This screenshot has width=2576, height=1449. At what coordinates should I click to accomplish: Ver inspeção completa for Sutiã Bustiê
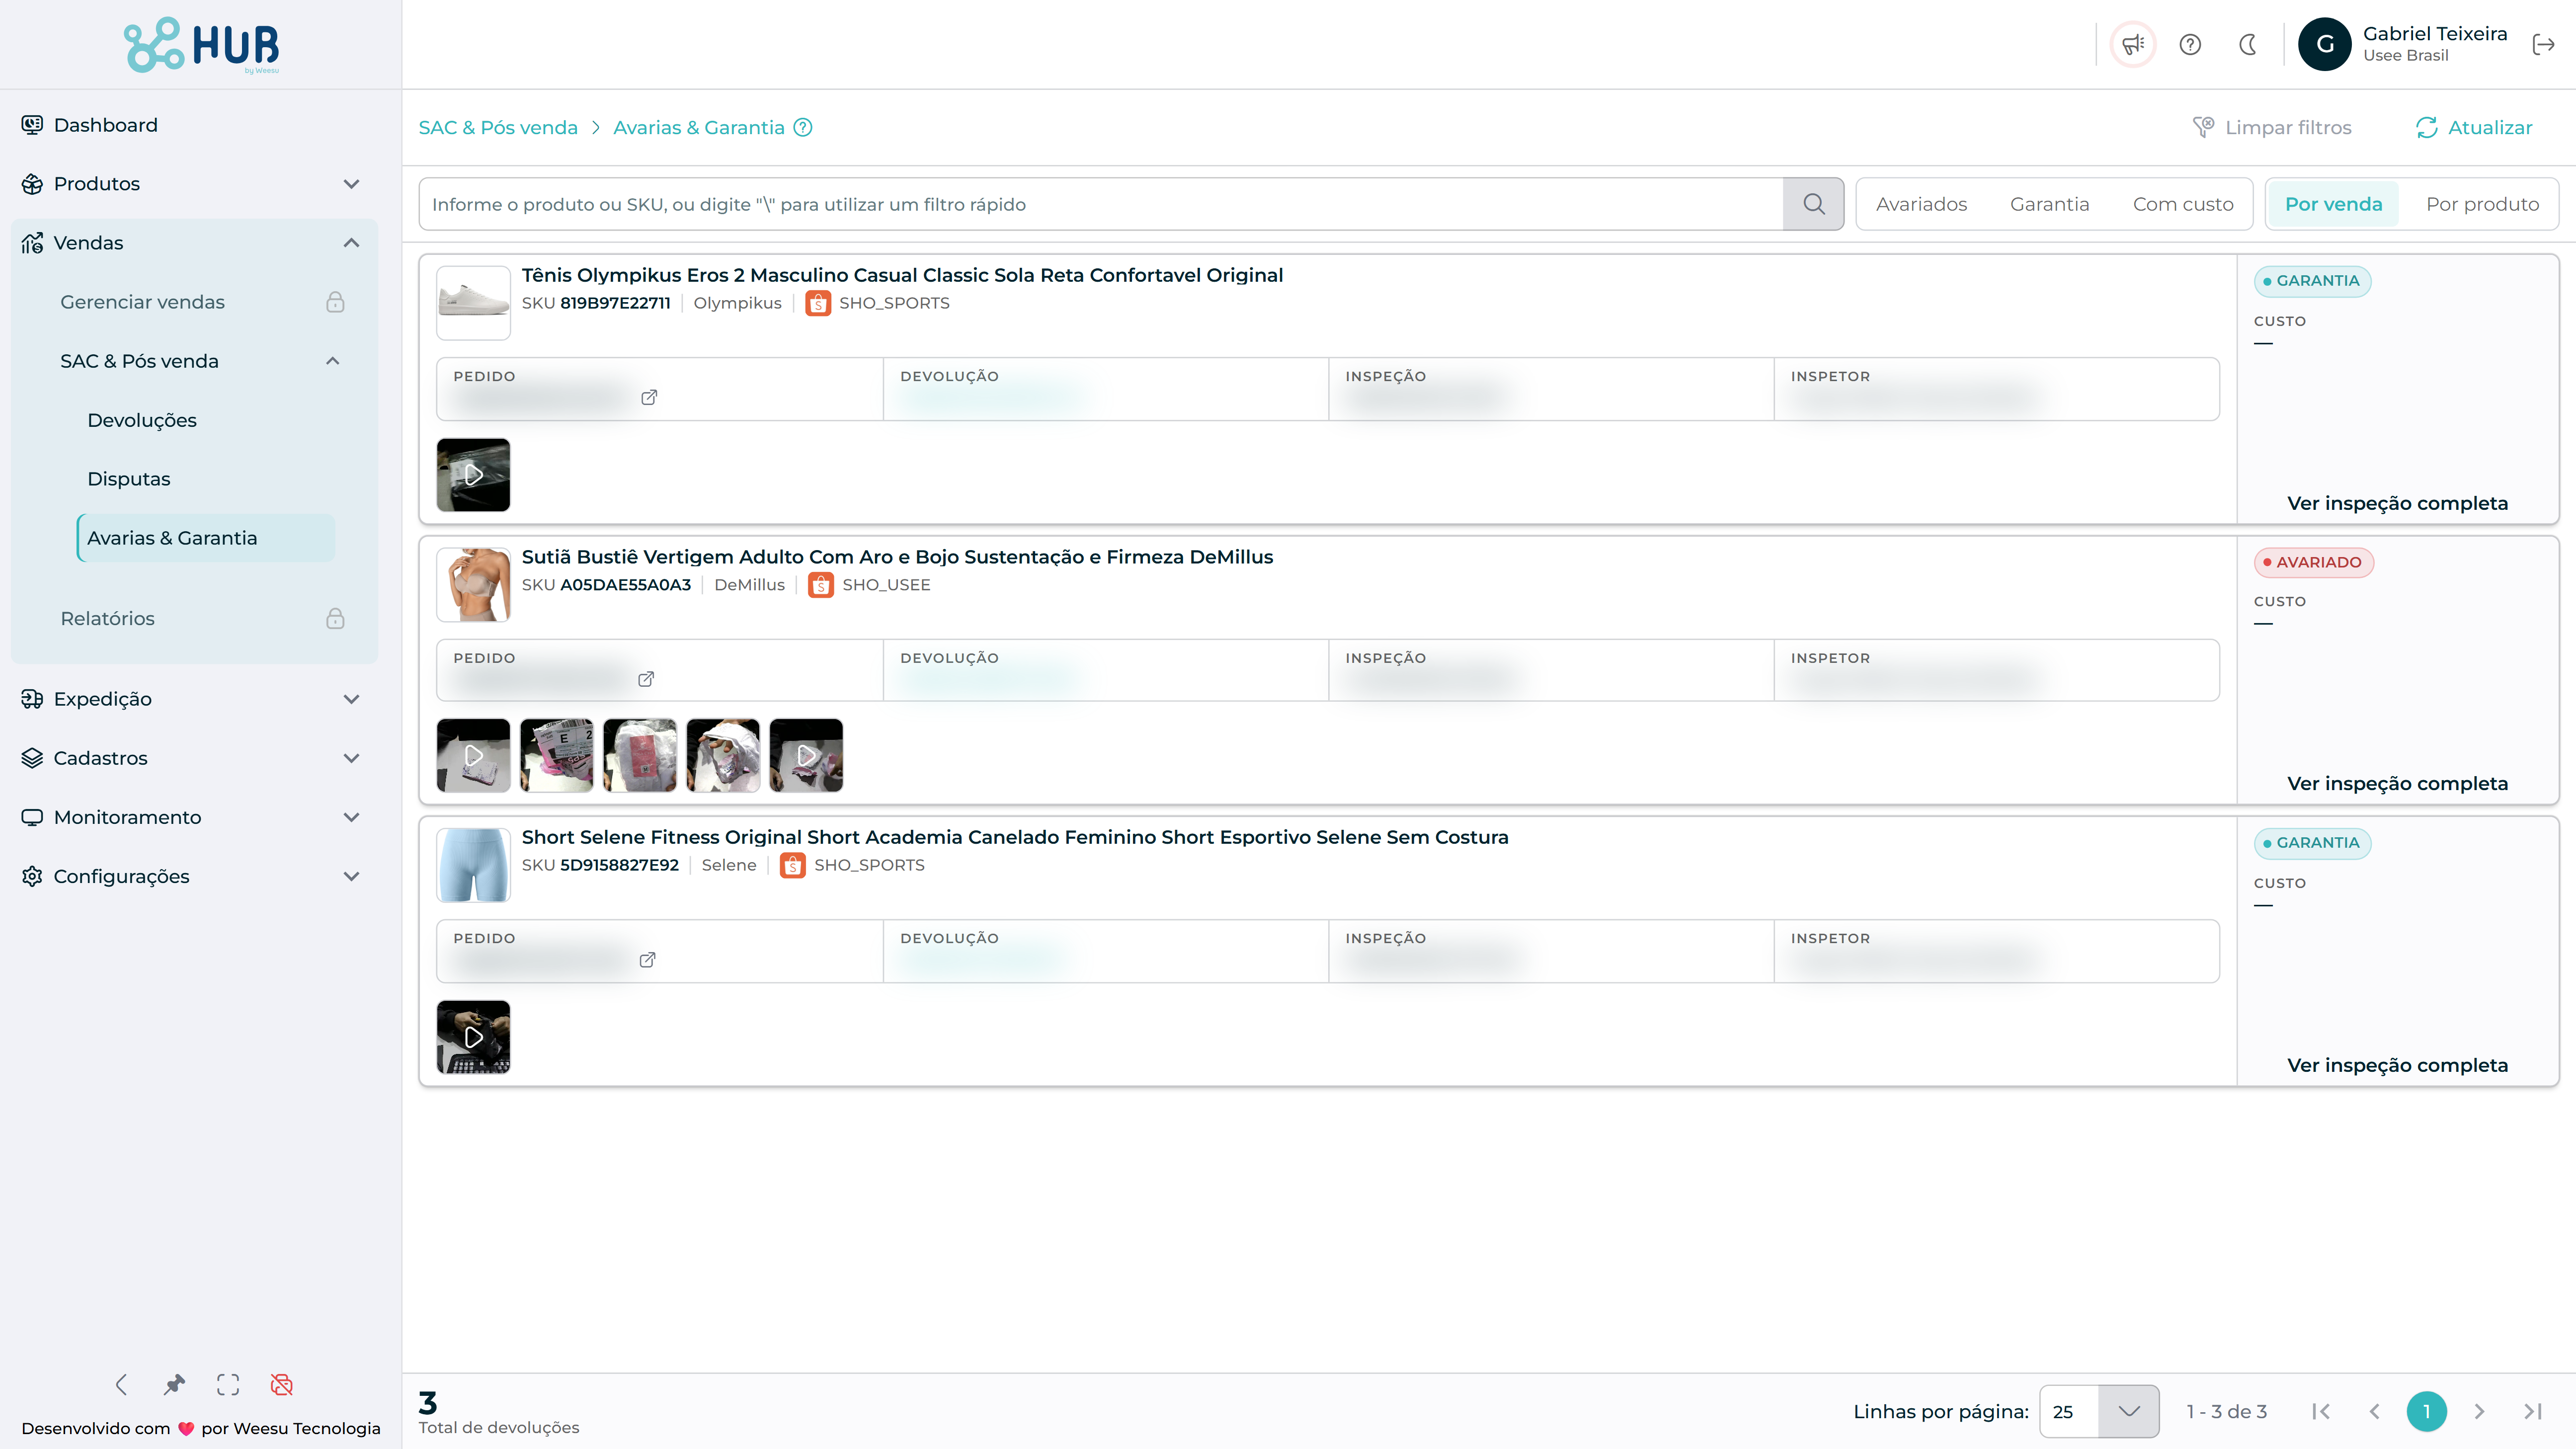[2397, 783]
